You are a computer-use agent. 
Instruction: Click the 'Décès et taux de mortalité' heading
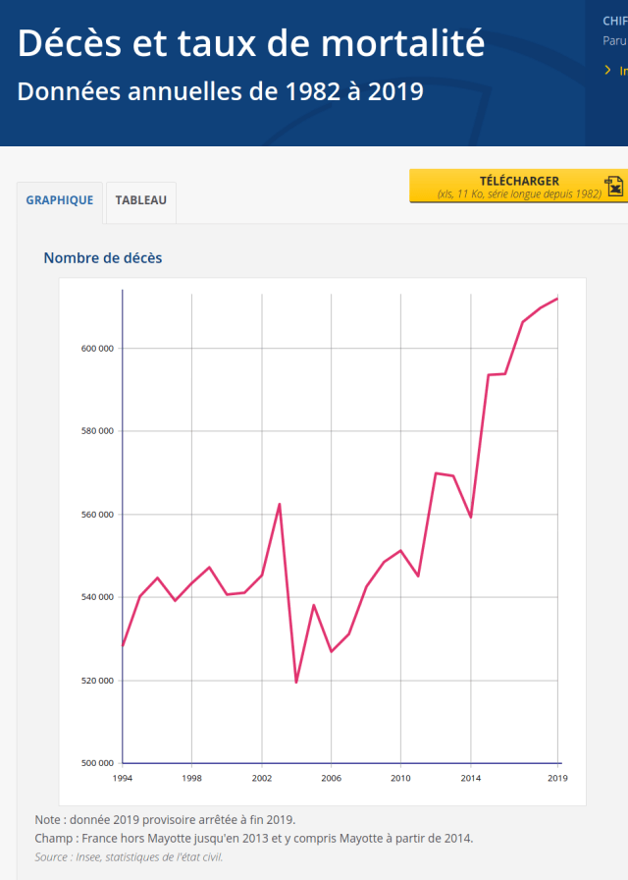[x=251, y=42]
